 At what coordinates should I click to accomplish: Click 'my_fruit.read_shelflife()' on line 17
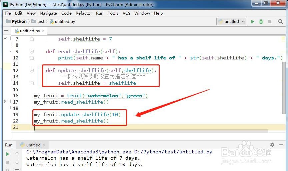71,102
